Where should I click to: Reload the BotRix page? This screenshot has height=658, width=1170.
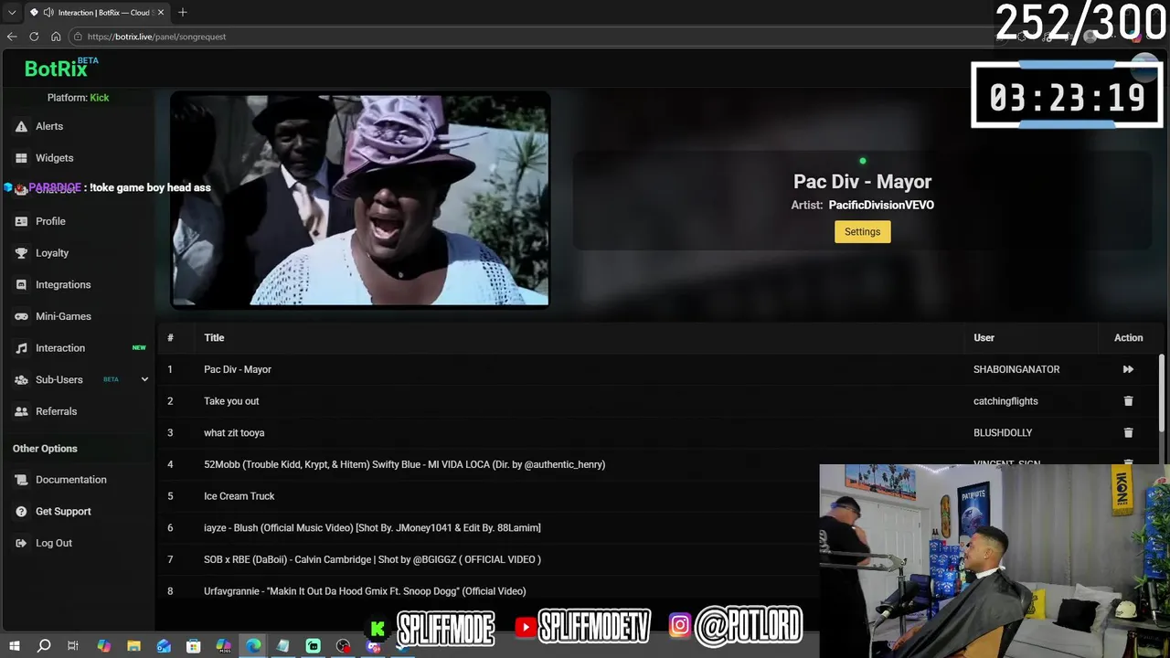tap(34, 37)
